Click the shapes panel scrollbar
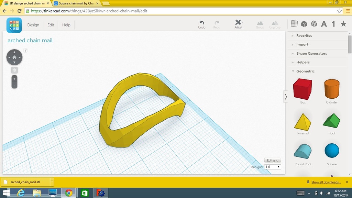This screenshot has height=198, width=352. point(350,44)
